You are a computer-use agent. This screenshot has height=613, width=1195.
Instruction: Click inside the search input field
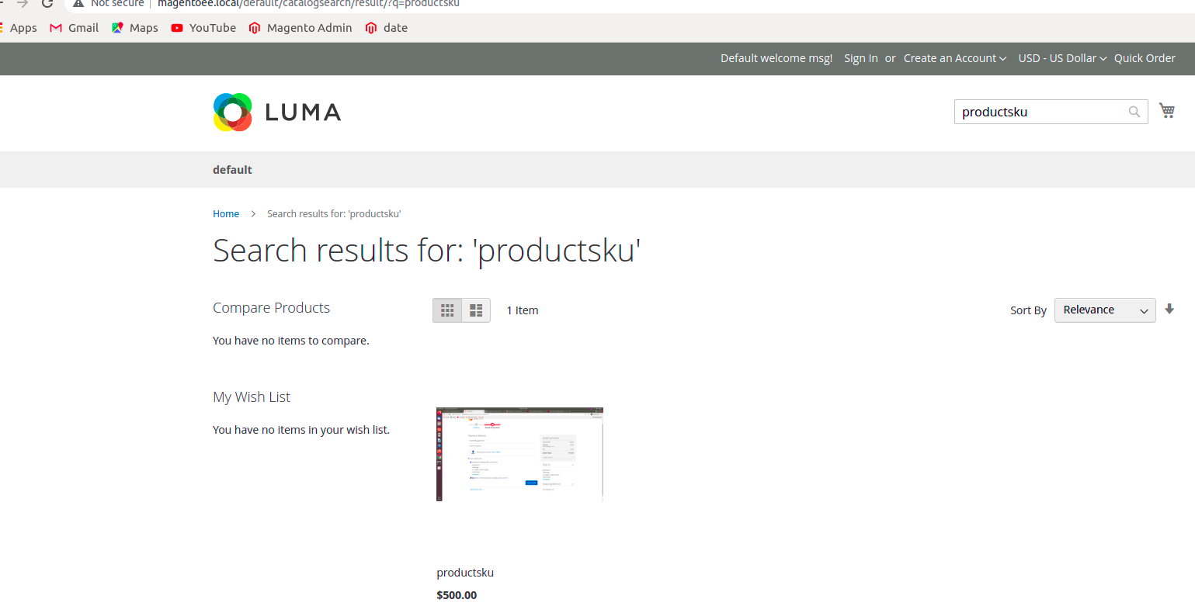(x=1040, y=112)
